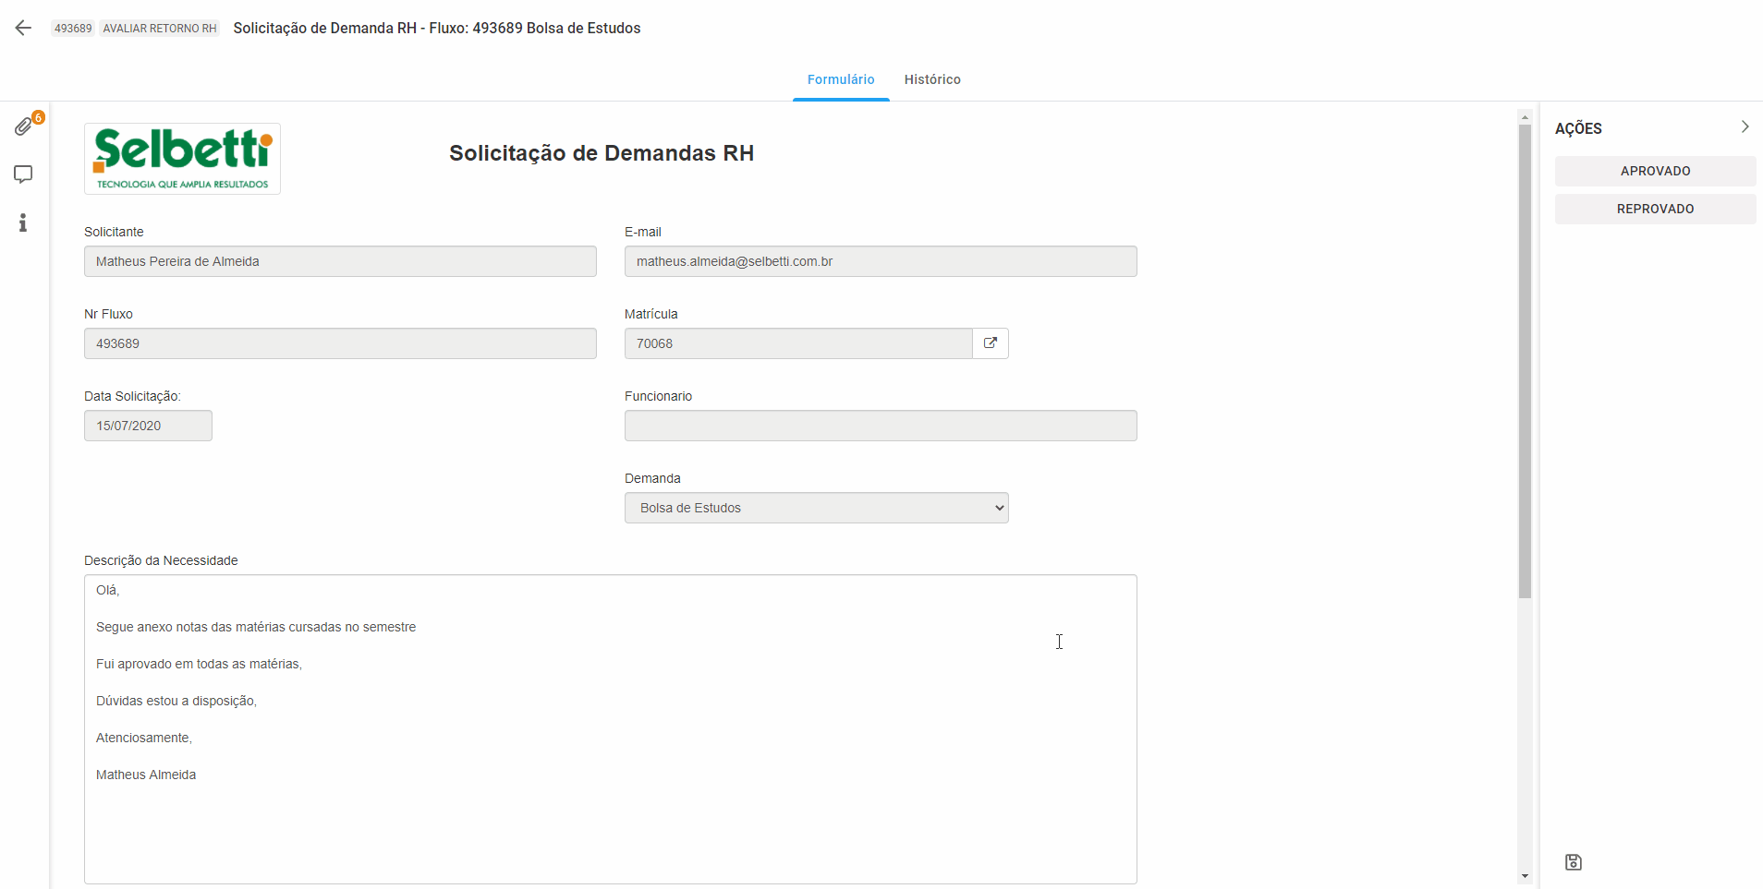Click inside Descrição da Necessidade textarea

(x=610, y=729)
